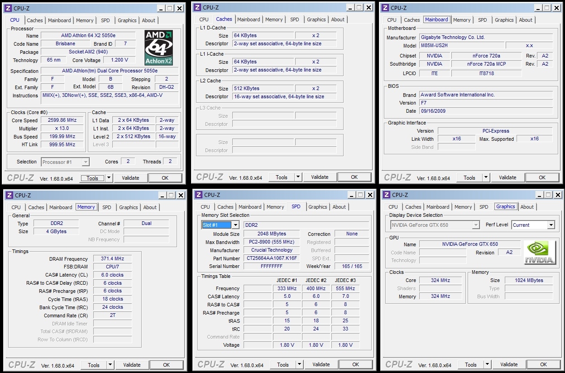Click the FSB:DRAM value "CPU/7"
Viewport: 565px width, 373px height.
[112, 267]
